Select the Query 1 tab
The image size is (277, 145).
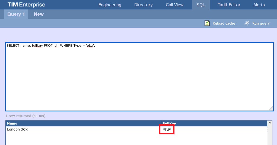tap(16, 14)
